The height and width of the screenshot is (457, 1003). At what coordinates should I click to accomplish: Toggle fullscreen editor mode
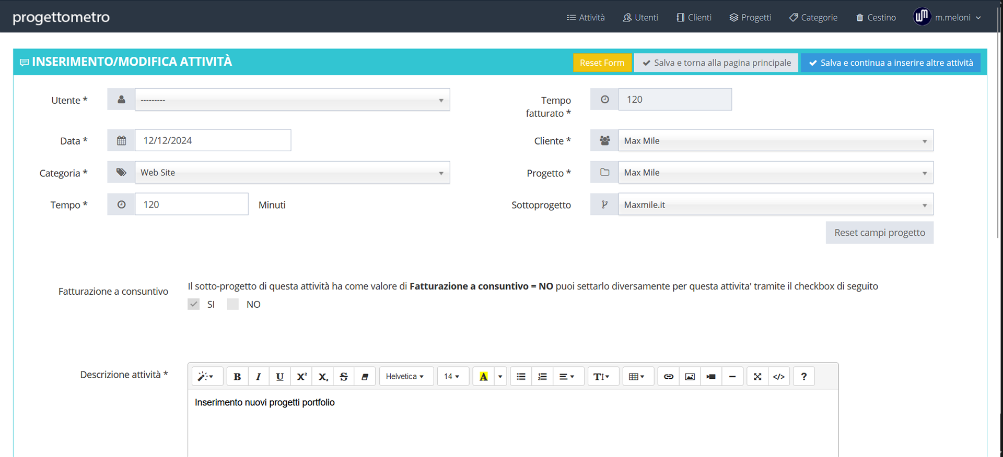tap(757, 377)
